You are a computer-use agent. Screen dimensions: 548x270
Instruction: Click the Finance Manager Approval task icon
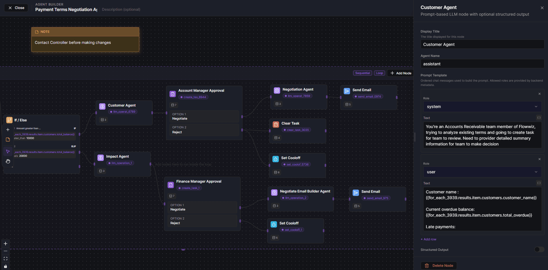tap(171, 185)
